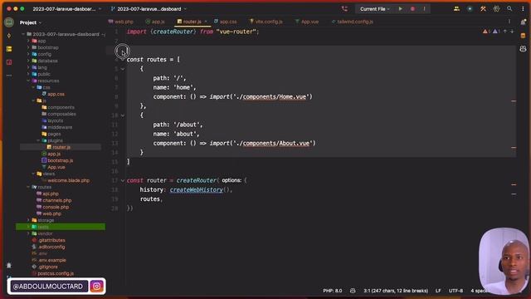Open the Notifications bell icon
This screenshot has height=299, width=531.
click(x=524, y=22)
